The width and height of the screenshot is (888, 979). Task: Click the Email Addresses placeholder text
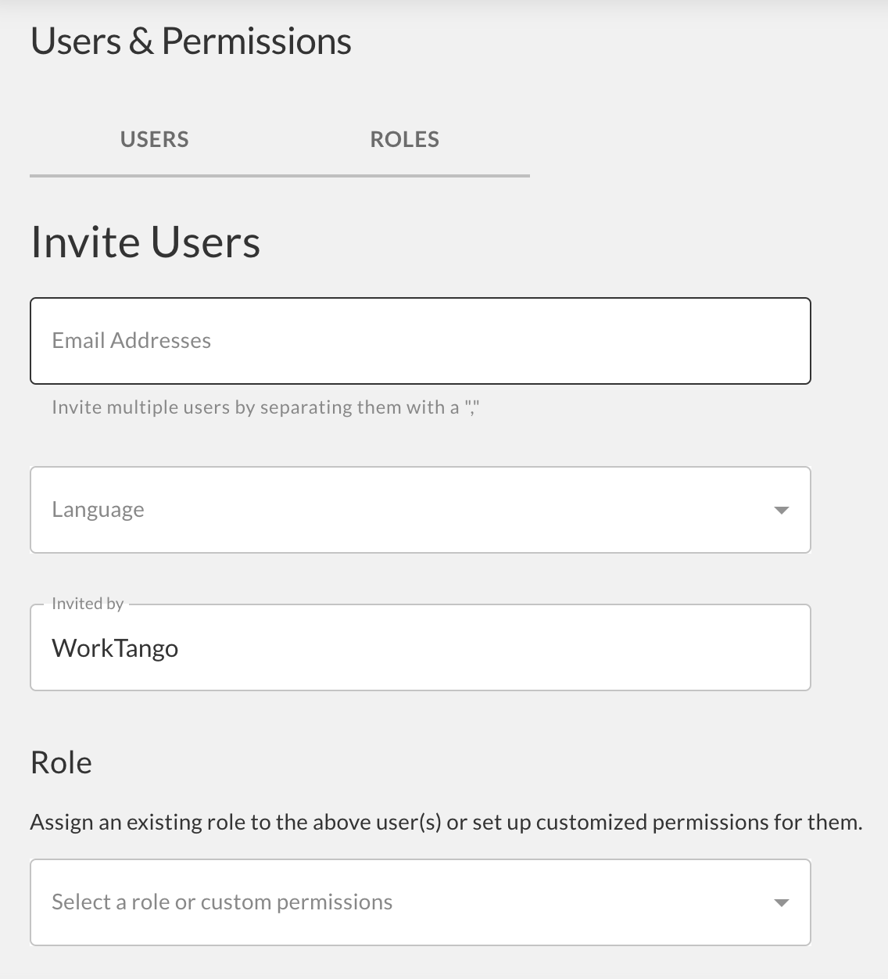tap(131, 341)
